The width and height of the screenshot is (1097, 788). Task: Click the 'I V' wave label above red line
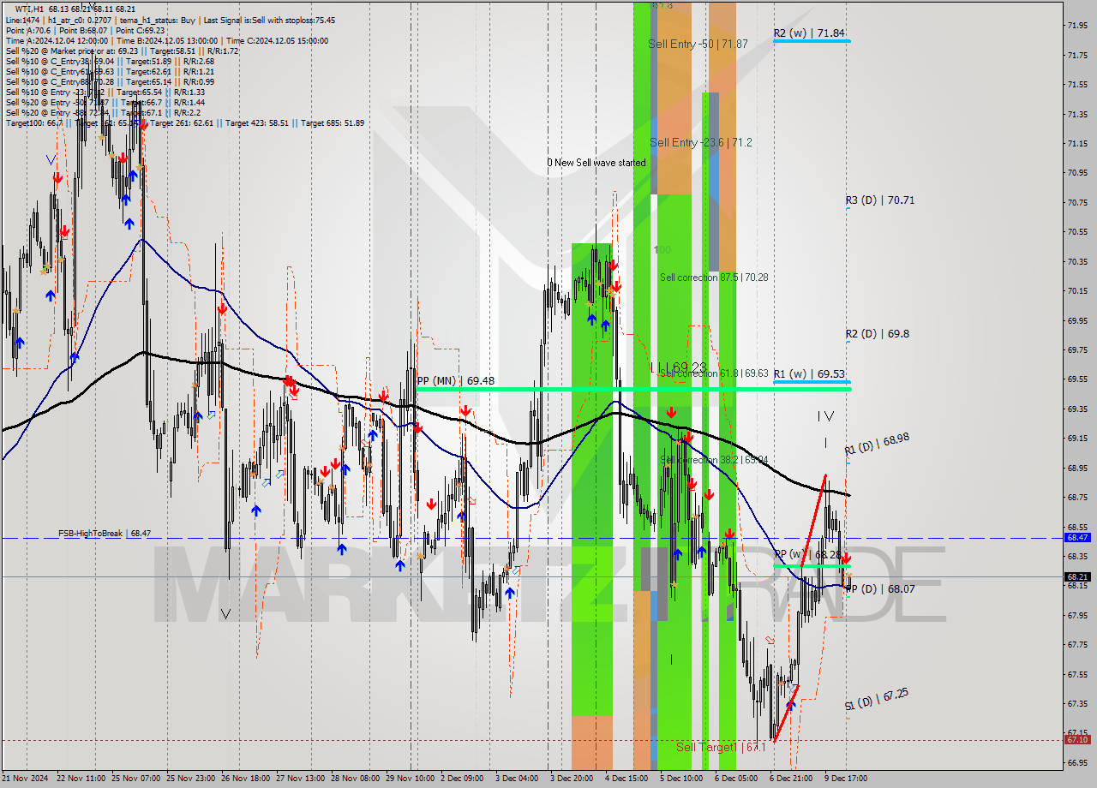(825, 416)
